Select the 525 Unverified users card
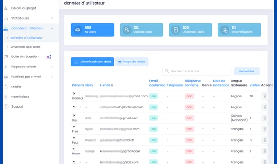Image resolution: width=277 pixels, height=164 pixels. 190,30
